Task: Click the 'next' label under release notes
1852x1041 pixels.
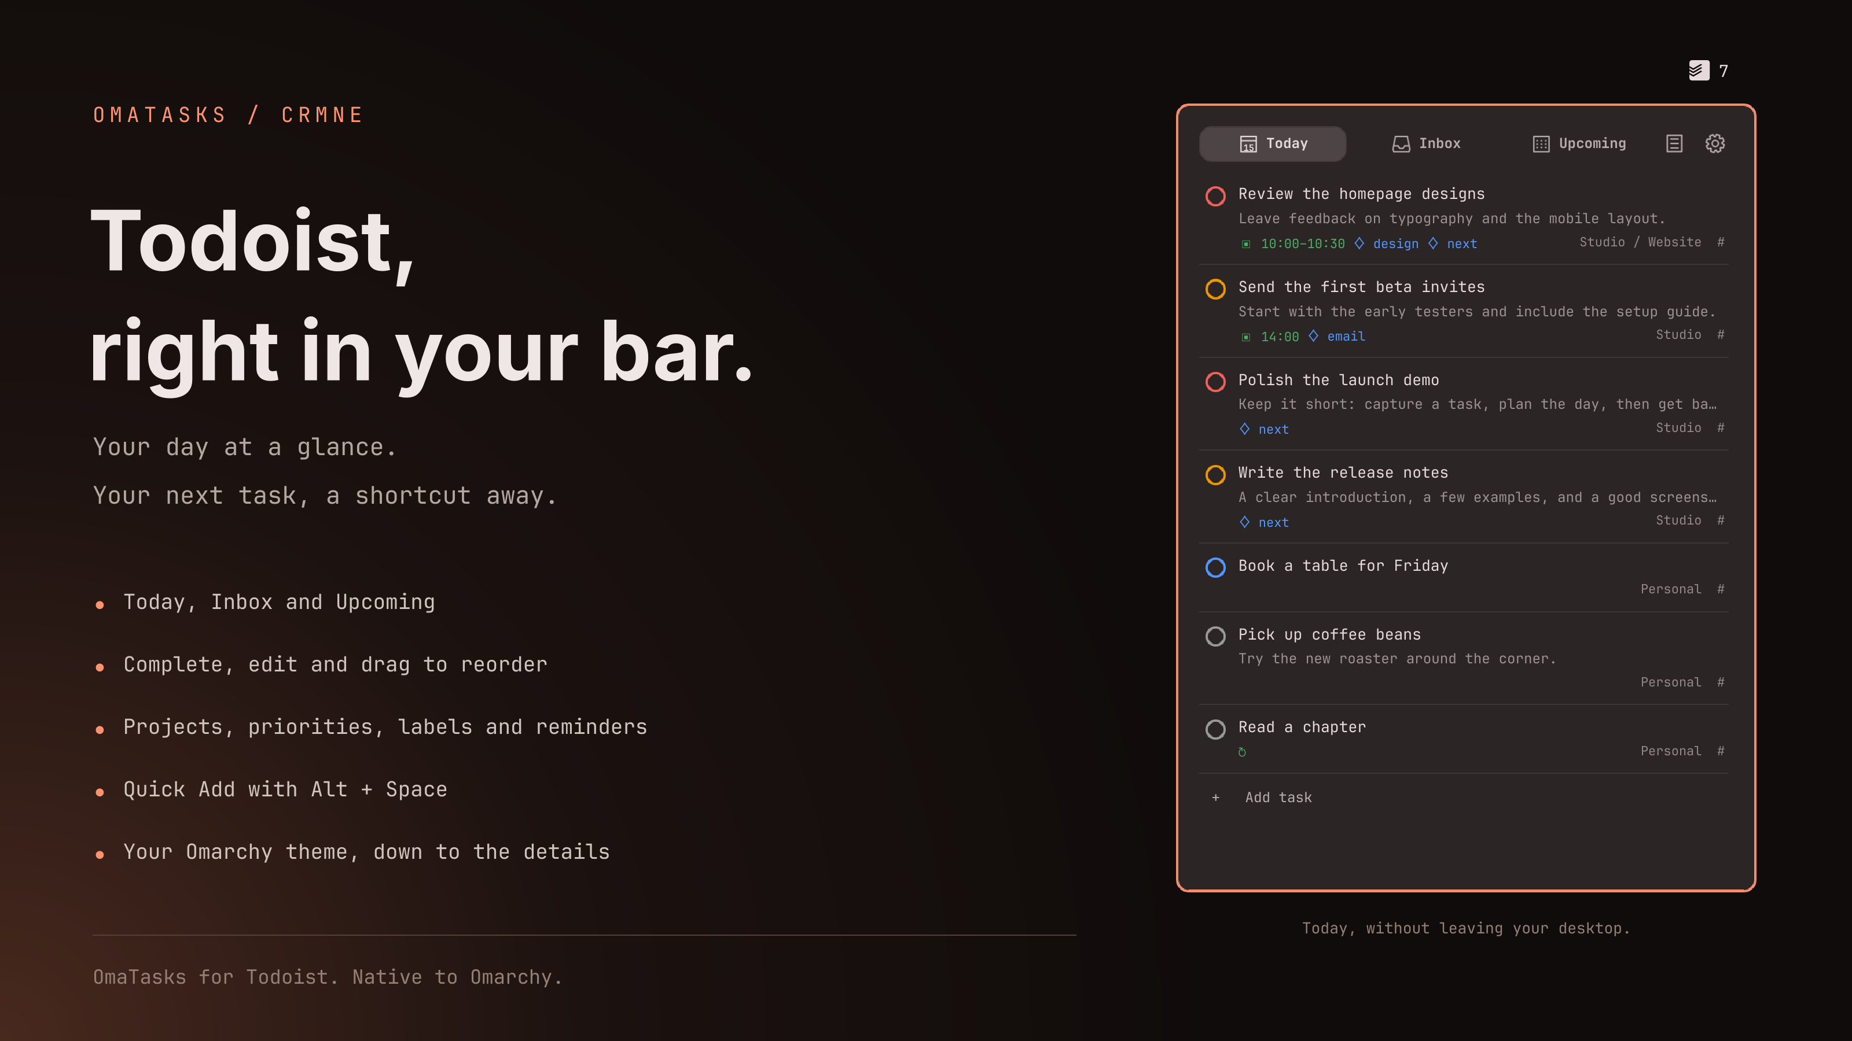Action: click(x=1273, y=522)
